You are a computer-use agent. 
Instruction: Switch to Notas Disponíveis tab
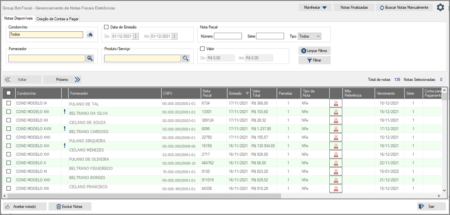pos(19,18)
